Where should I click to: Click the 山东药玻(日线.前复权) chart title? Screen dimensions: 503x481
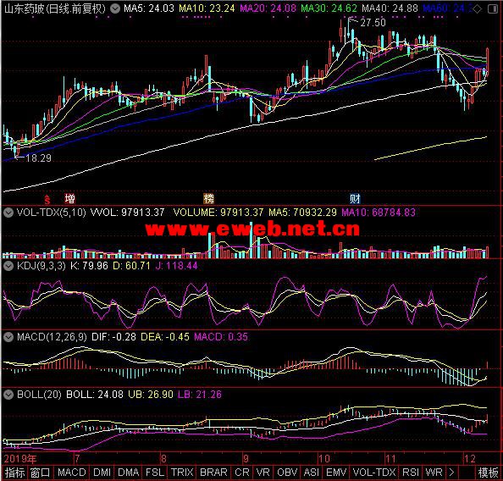click(54, 8)
